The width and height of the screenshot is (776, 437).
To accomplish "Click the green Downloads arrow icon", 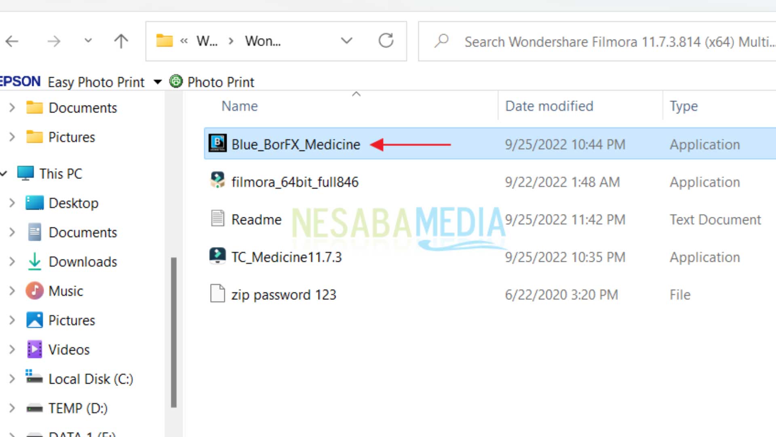I will pyautogui.click(x=34, y=261).
